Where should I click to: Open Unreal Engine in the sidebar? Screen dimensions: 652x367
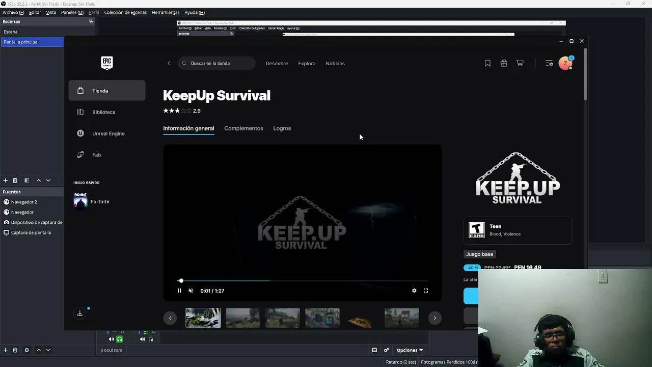coord(107,134)
